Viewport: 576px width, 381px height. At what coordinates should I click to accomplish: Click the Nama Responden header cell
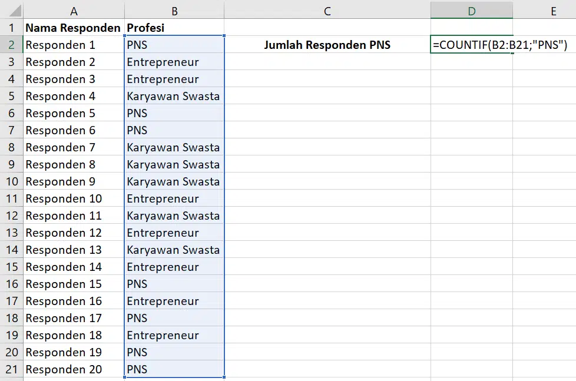click(74, 28)
